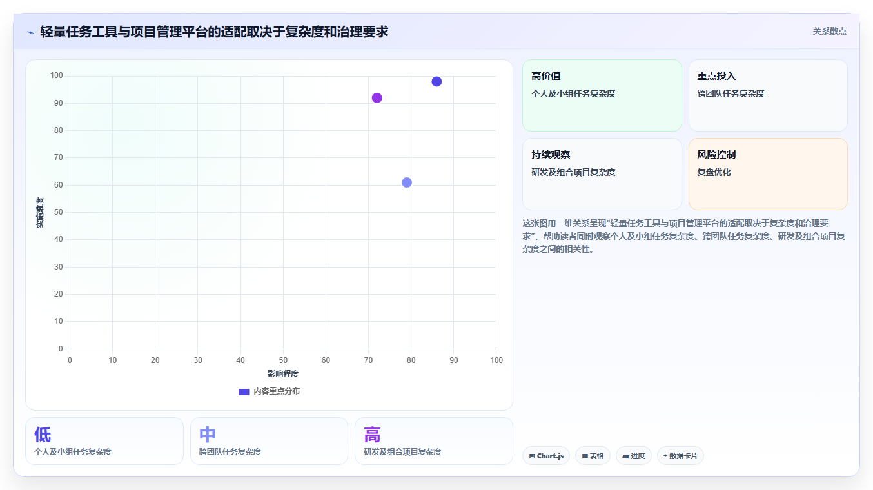Click the 关系散点 label in header
Screen dimensions: 873x490
829,31
